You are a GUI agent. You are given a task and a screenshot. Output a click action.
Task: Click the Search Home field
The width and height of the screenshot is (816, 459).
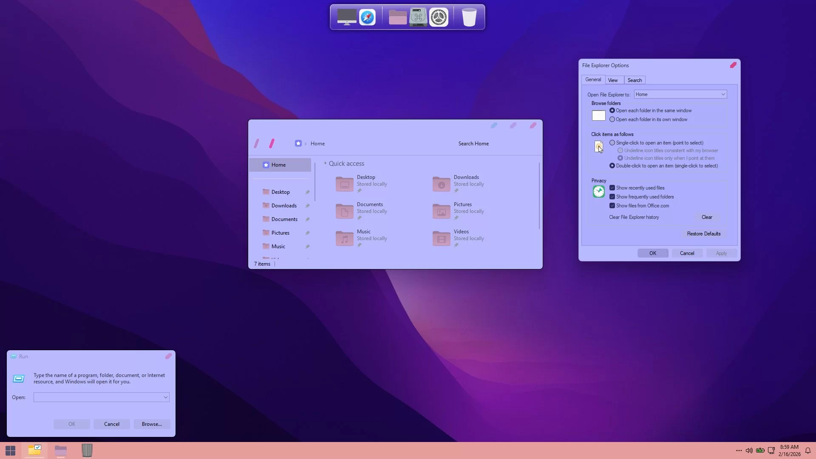coord(473,144)
